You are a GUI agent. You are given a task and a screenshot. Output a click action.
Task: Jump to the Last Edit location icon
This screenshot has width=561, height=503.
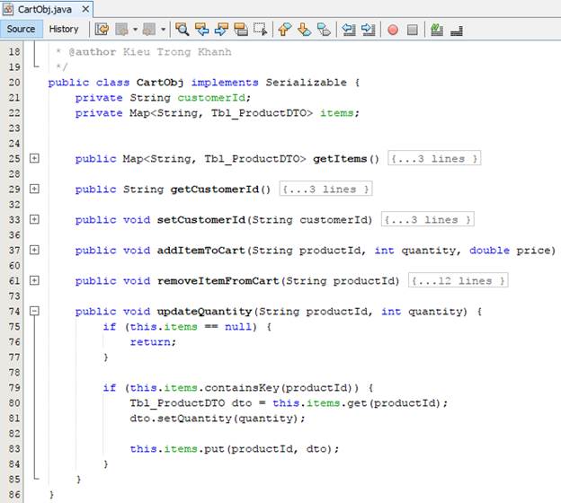(x=102, y=30)
